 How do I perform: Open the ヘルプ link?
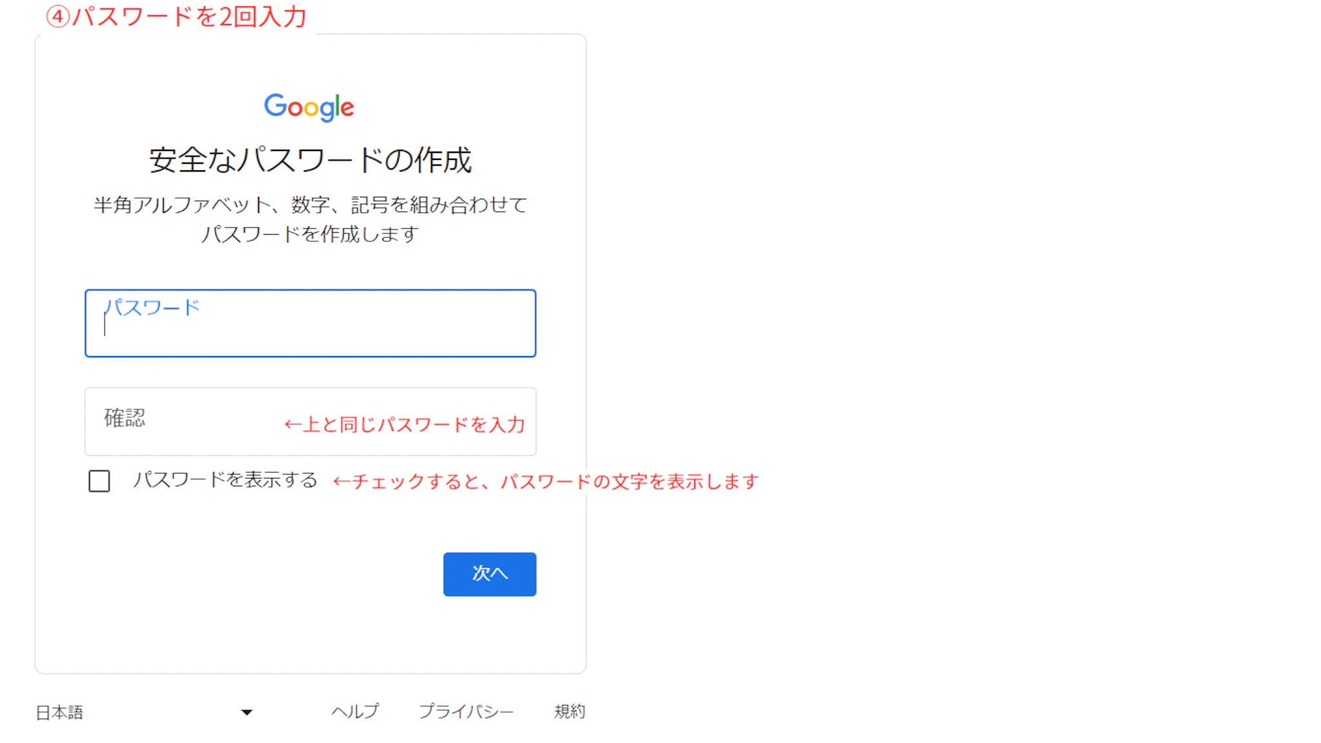click(x=355, y=711)
